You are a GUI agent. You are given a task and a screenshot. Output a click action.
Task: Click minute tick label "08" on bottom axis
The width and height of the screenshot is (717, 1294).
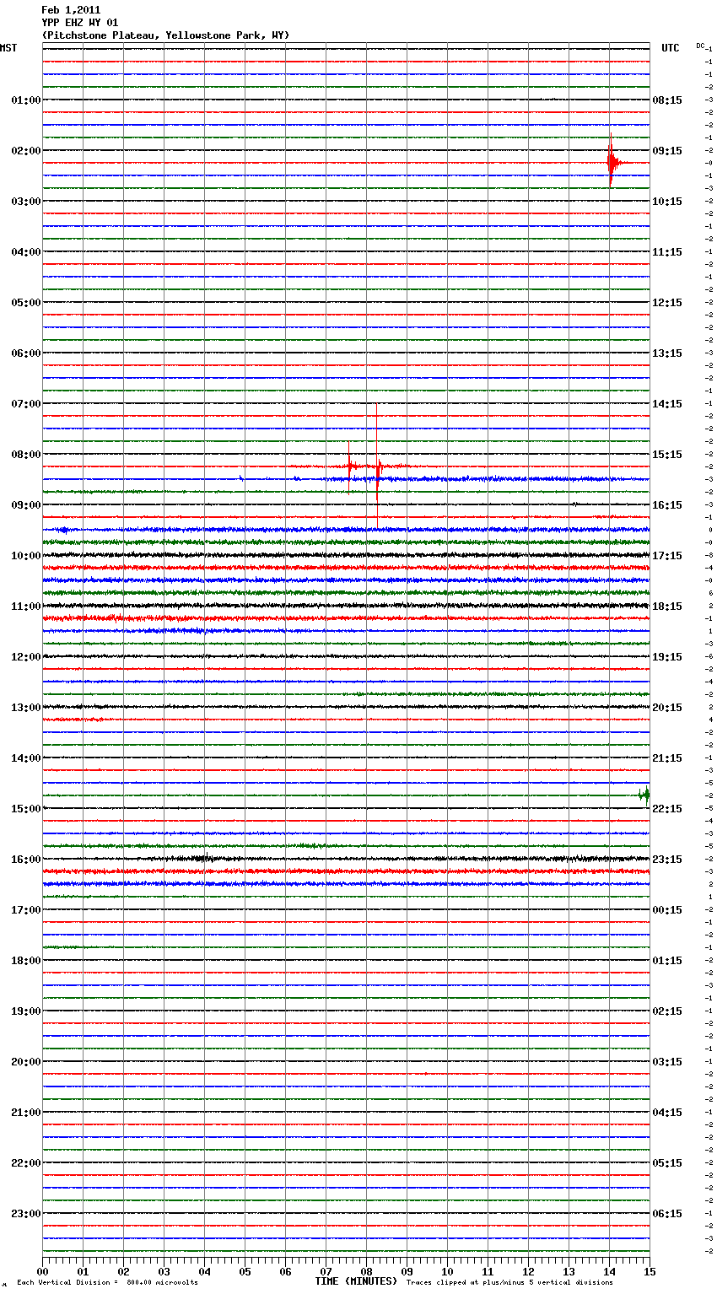coord(366,1271)
